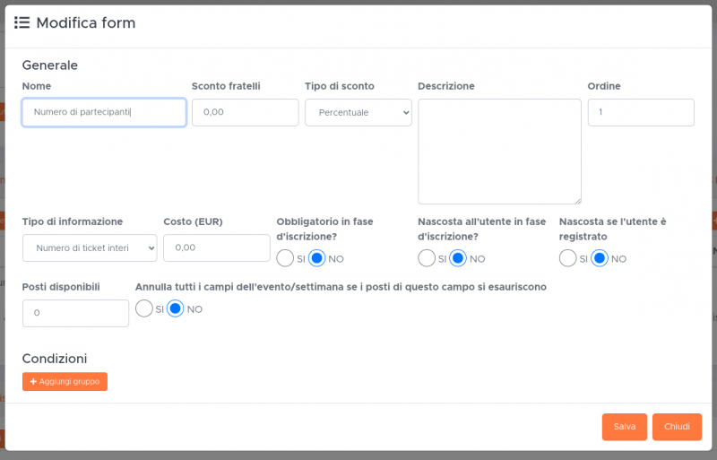Image resolution: width=717 pixels, height=460 pixels.
Task: Enable SI for Annulla tutti i campi option
Action: tap(143, 308)
